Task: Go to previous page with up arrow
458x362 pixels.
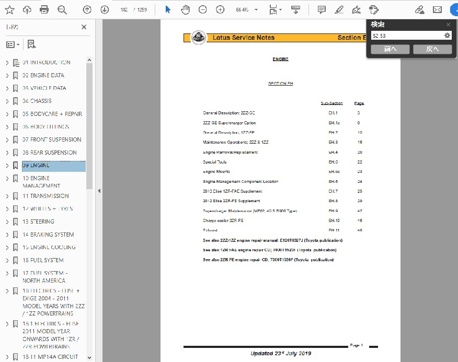Action: [87, 10]
